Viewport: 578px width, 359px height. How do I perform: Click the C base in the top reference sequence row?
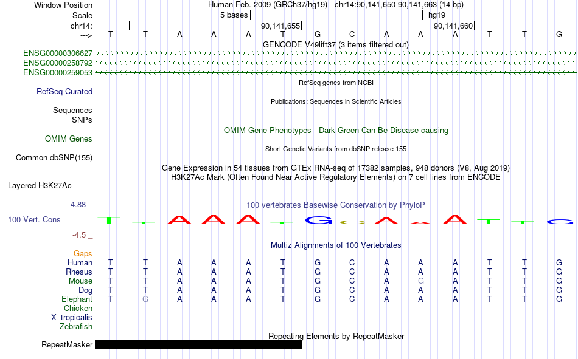[352, 34]
